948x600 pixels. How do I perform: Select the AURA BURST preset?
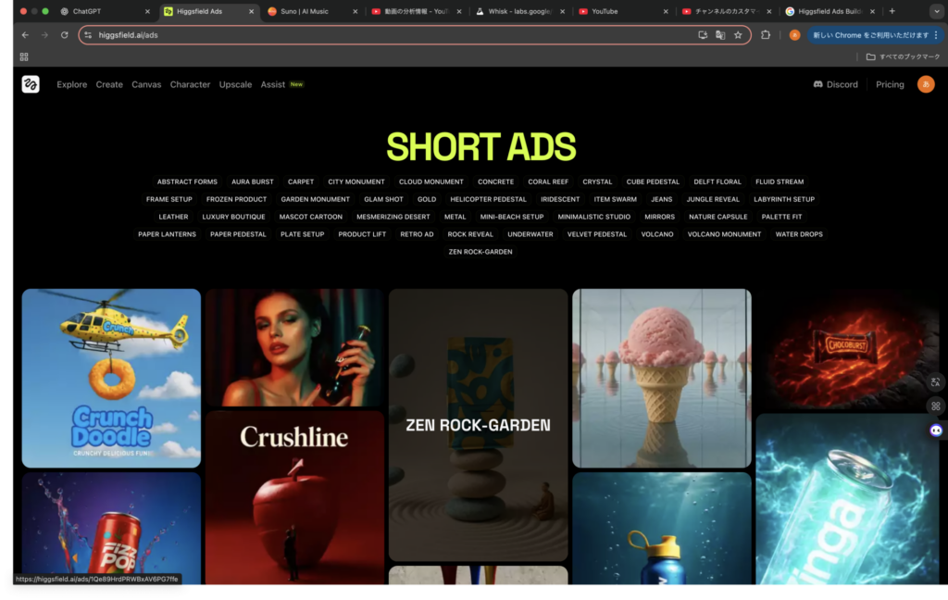[x=252, y=181]
